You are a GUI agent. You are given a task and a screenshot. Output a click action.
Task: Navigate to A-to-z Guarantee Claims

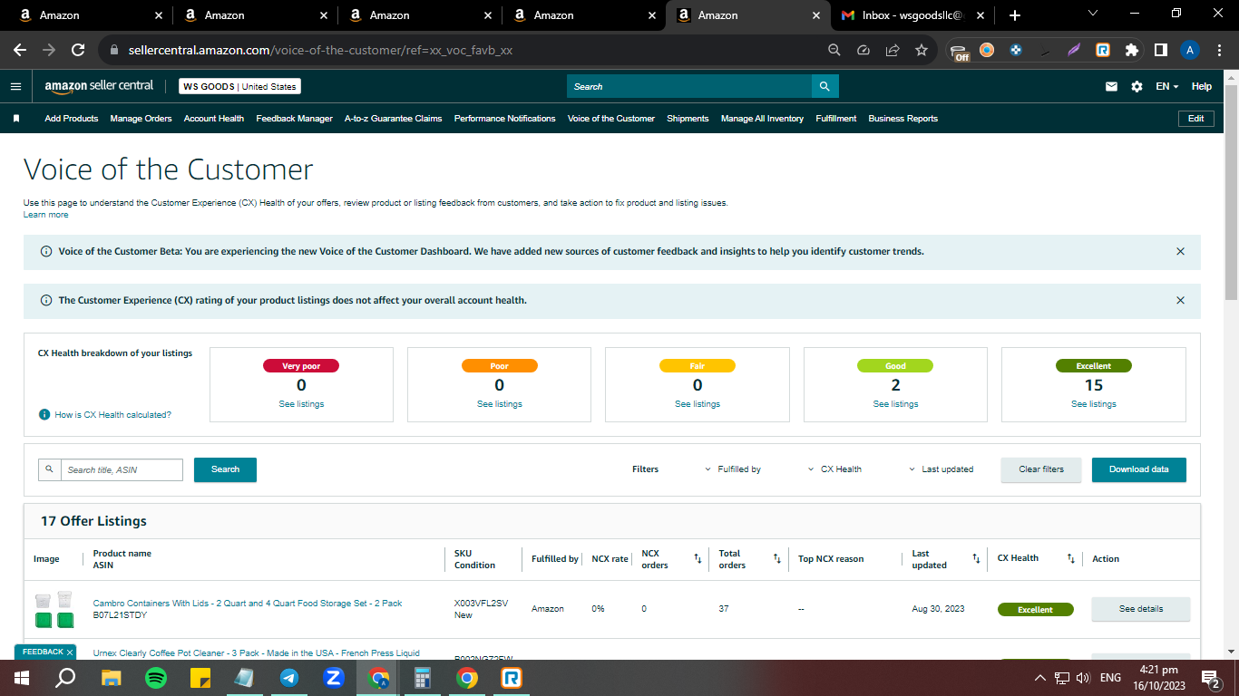point(394,119)
